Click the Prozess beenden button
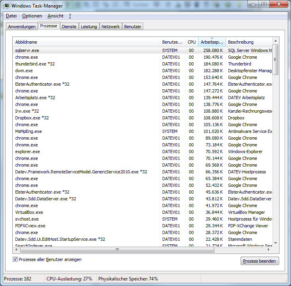 pos(259,261)
